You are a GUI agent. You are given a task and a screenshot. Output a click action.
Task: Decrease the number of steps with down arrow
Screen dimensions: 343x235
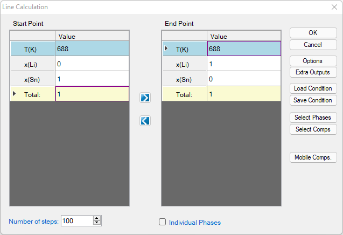[x=97, y=223]
